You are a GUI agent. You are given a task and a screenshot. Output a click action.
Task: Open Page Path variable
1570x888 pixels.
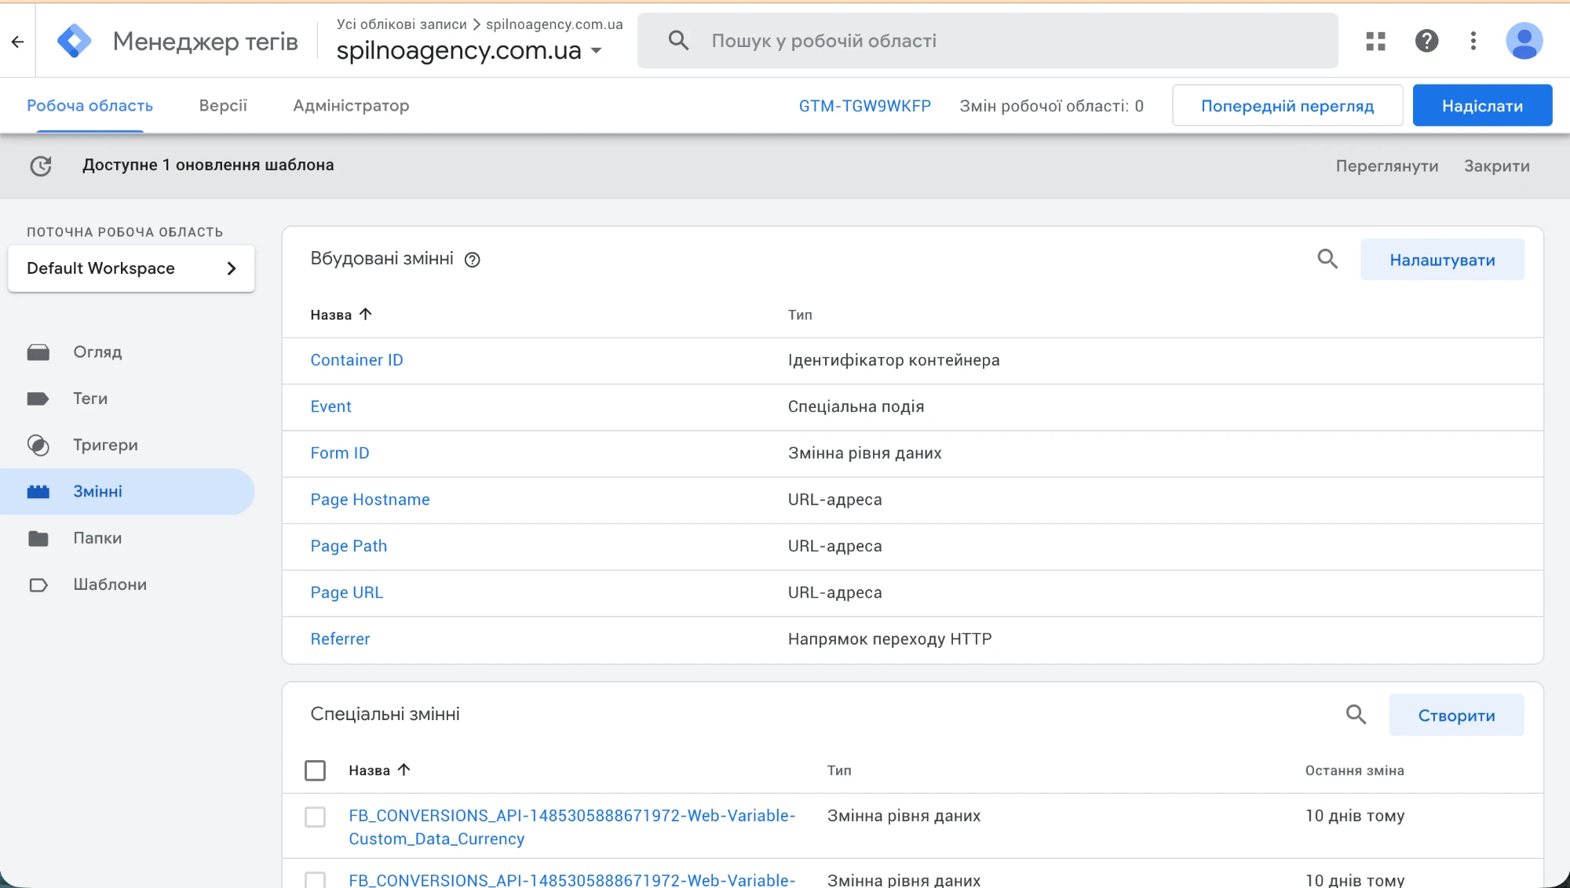pyautogui.click(x=349, y=546)
